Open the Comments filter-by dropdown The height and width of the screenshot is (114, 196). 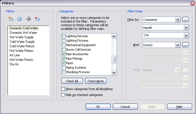(178, 20)
